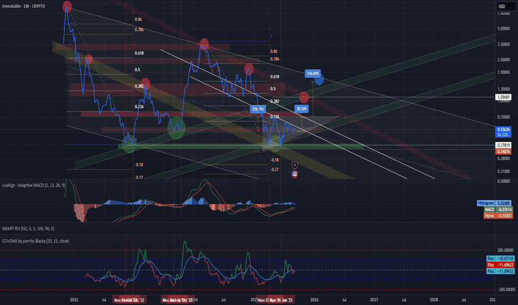Click the 116.69% blue measurement label
This screenshot has width=518, height=305.
click(313, 73)
